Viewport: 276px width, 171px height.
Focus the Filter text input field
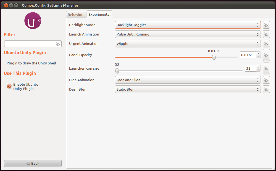(30, 44)
